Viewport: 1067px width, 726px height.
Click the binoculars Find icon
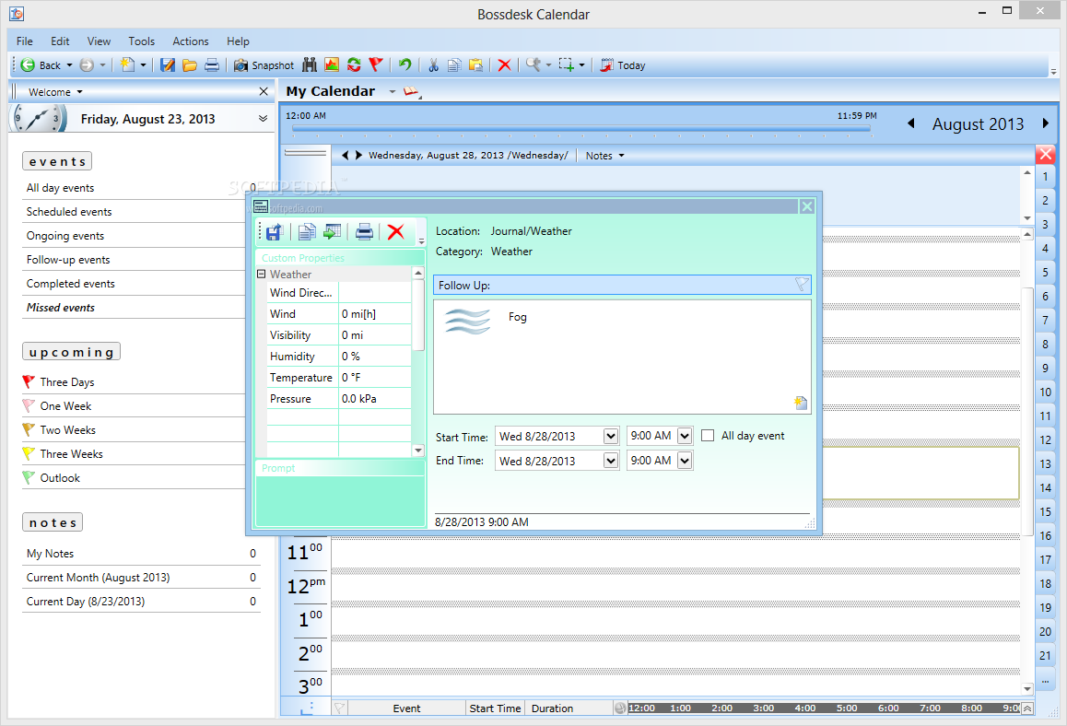tap(310, 65)
